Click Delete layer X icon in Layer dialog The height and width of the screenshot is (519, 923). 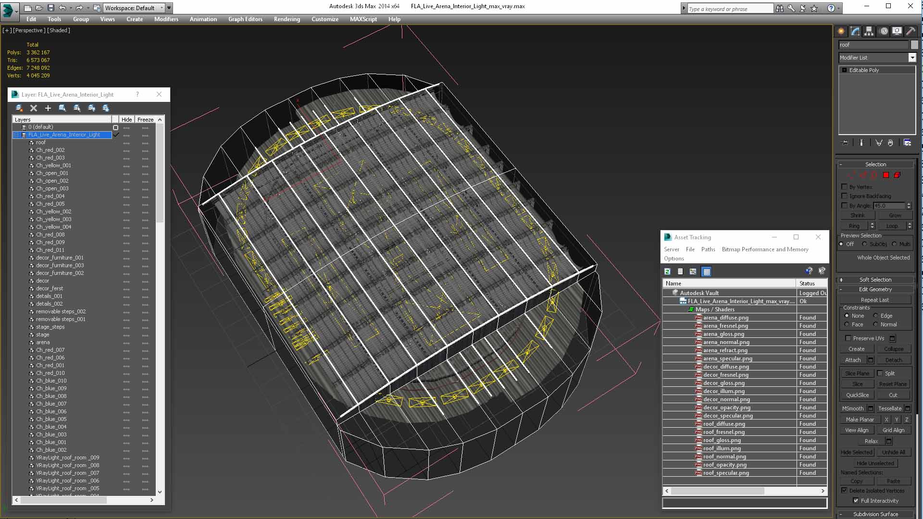[34, 108]
